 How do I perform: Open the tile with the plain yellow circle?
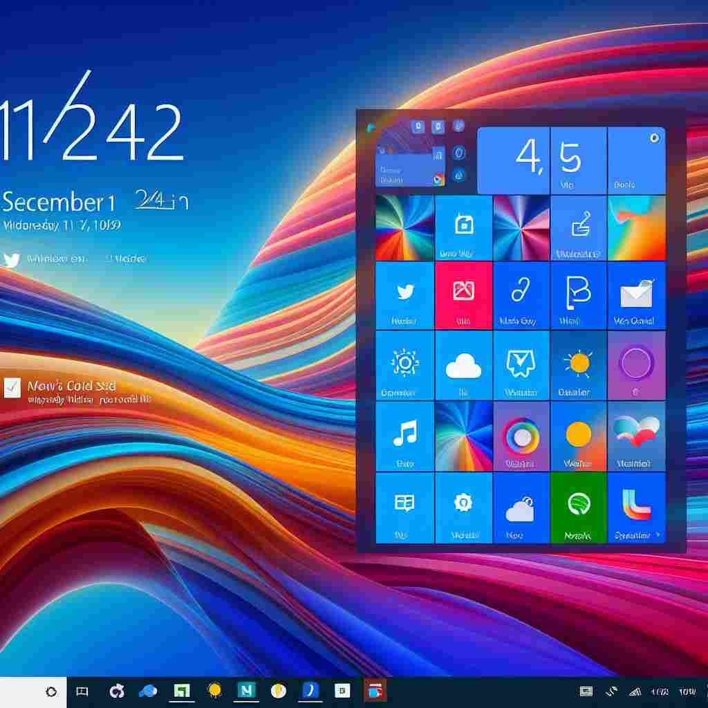579,436
